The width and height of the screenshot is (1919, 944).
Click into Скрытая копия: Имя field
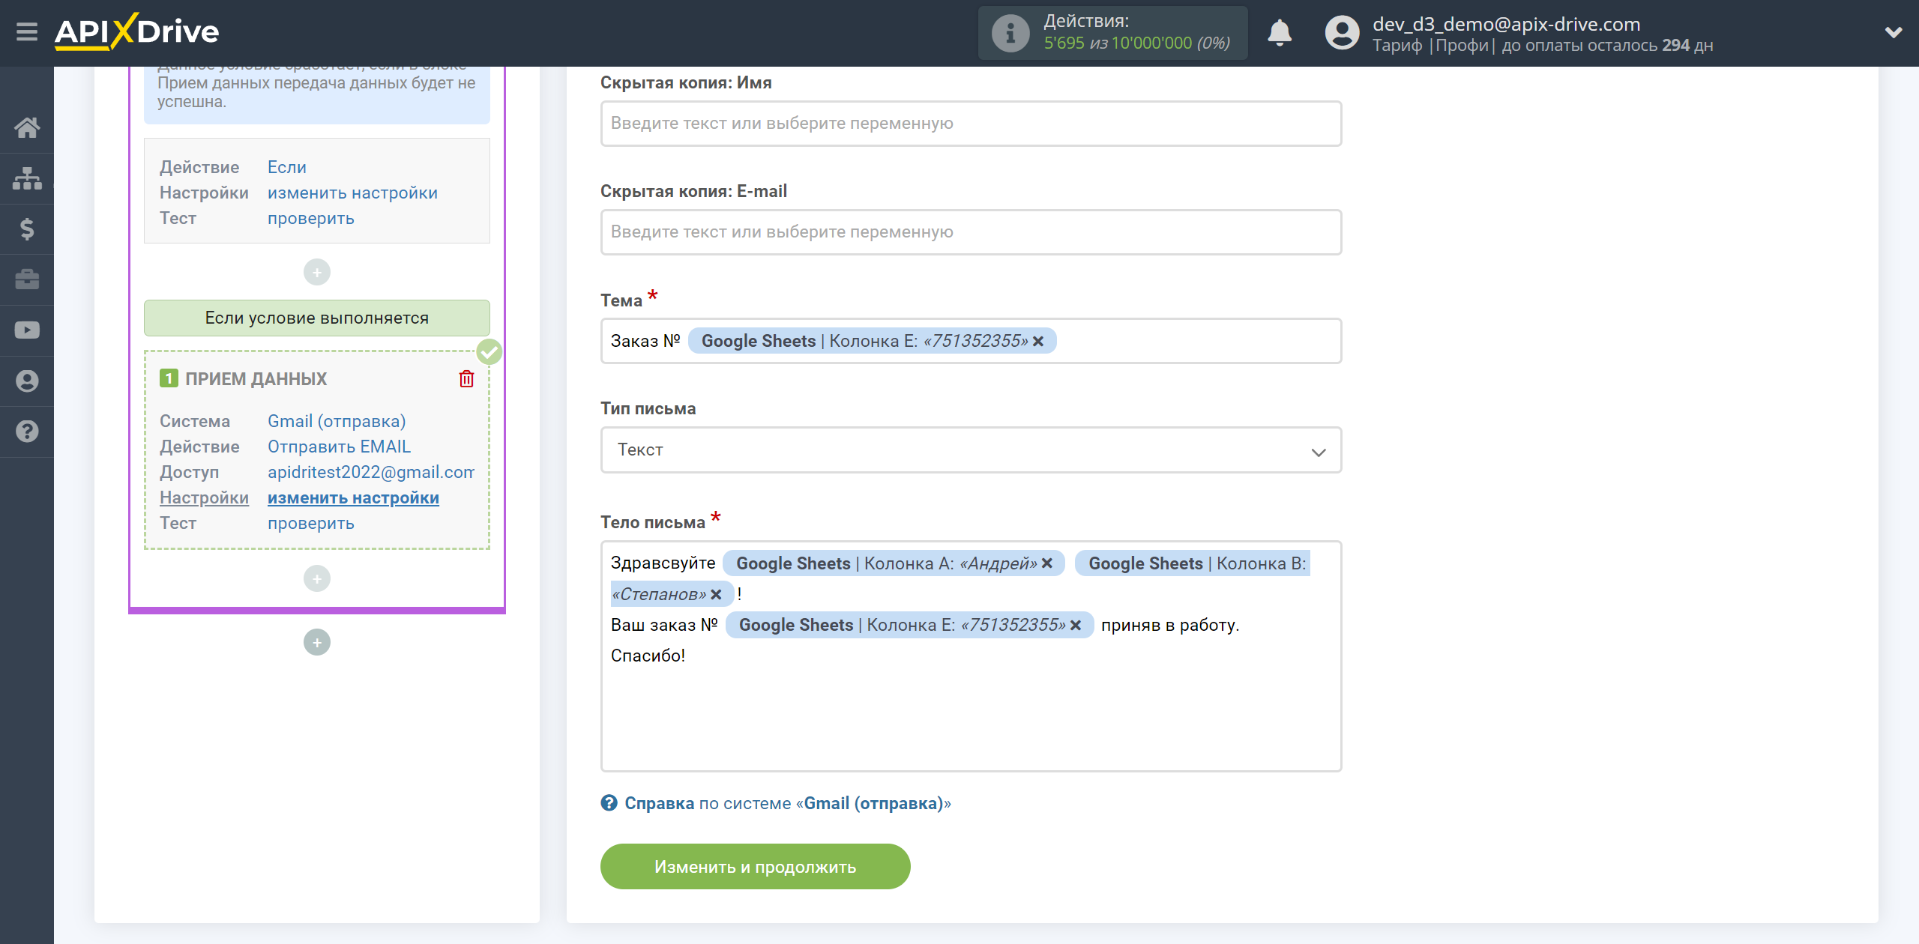(971, 124)
